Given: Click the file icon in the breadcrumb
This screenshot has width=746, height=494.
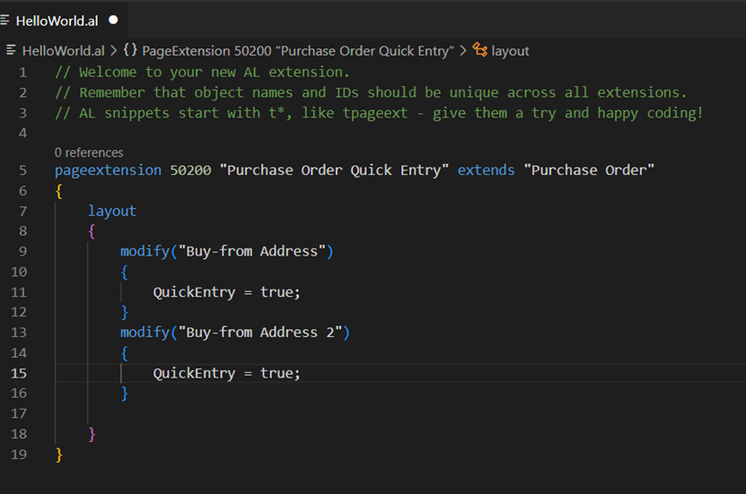Looking at the screenshot, I should click(x=11, y=50).
